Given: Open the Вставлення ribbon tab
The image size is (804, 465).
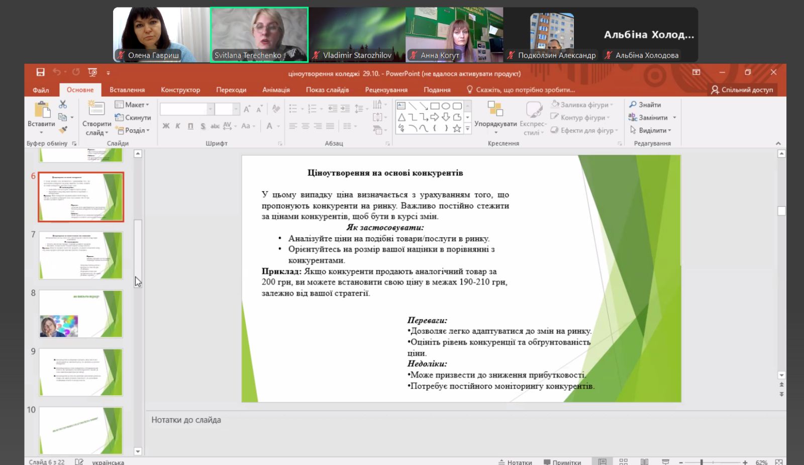Looking at the screenshot, I should tap(127, 90).
